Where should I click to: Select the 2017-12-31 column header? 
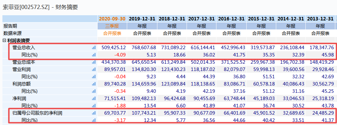[202, 19]
